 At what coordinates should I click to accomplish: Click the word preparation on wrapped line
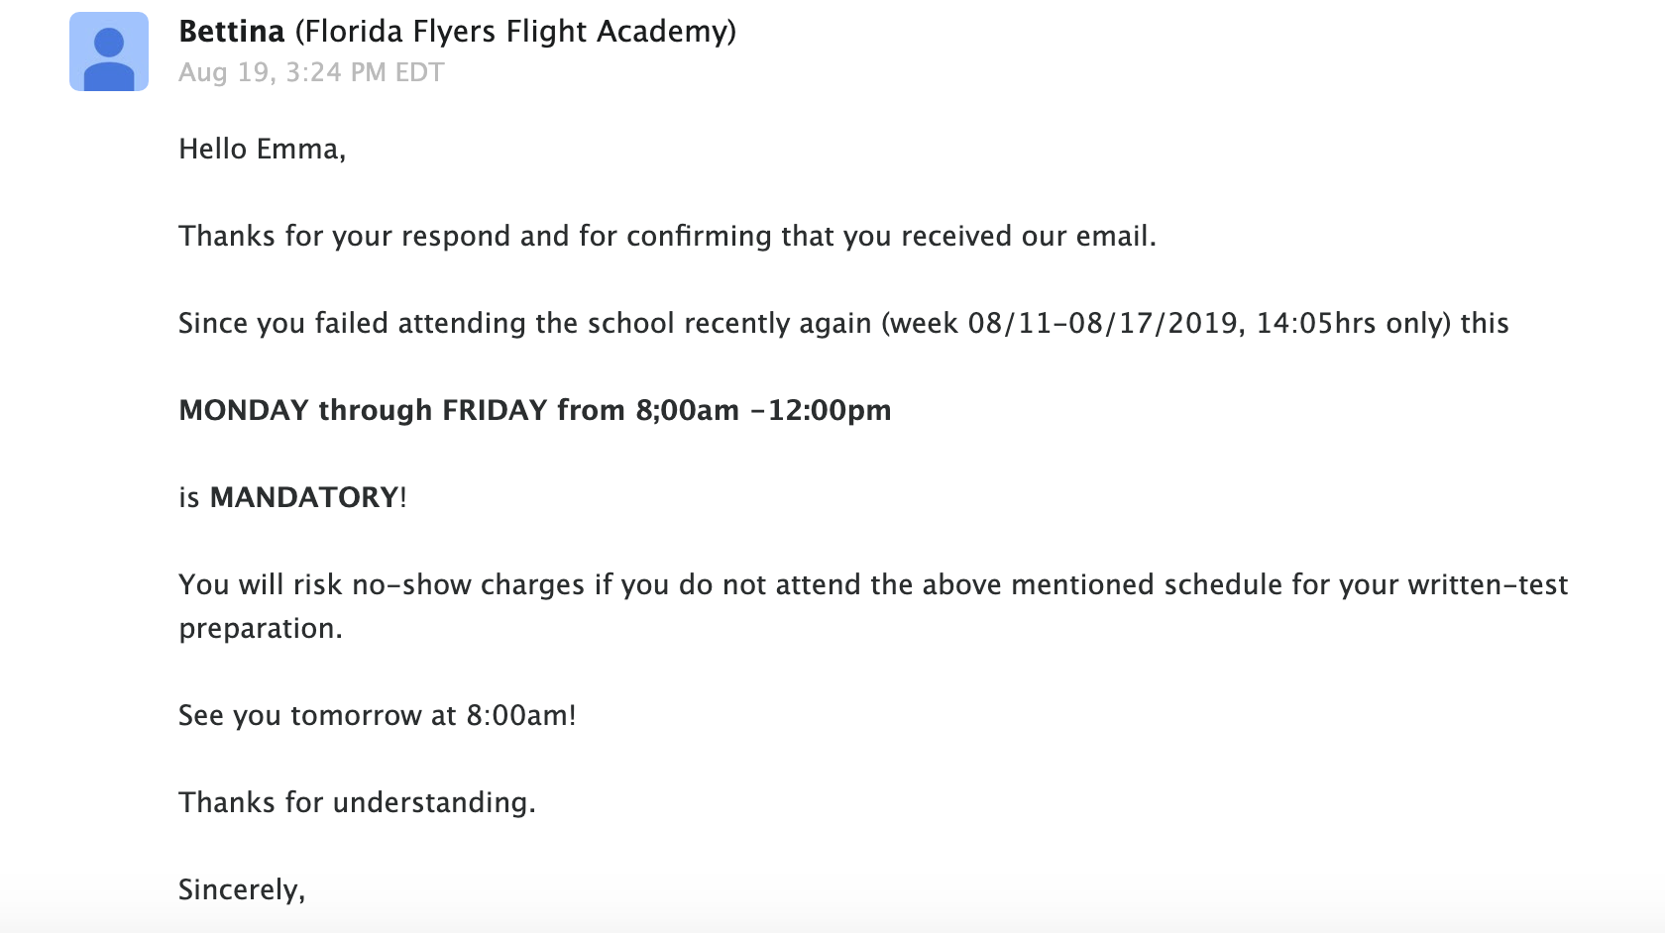point(260,629)
